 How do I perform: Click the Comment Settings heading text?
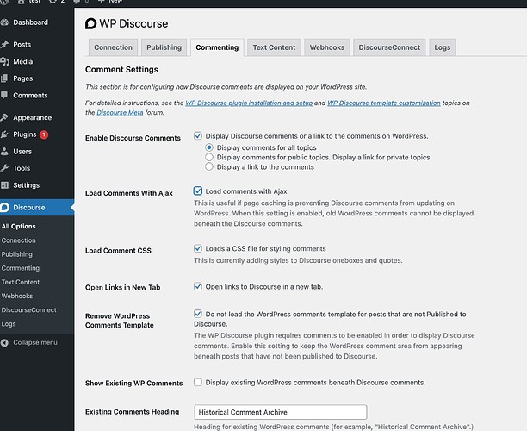[x=121, y=69]
